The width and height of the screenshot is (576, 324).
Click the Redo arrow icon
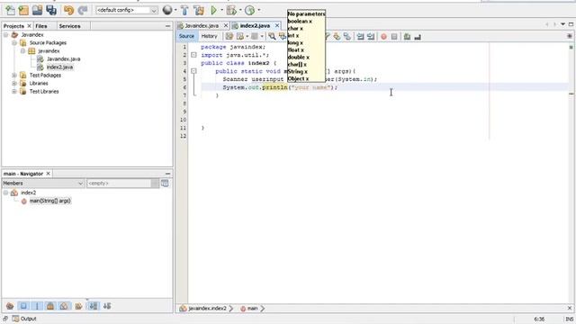[x=82, y=10]
